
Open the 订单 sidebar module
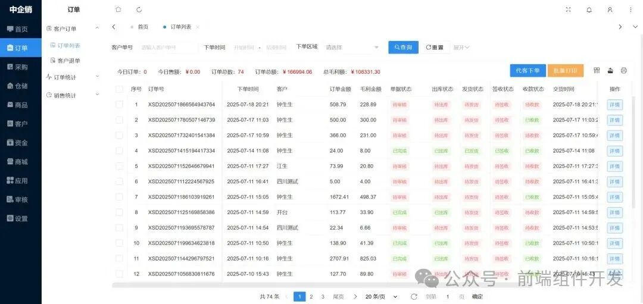20,48
